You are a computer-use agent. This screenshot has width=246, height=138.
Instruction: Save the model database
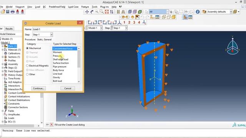coord(8,12)
